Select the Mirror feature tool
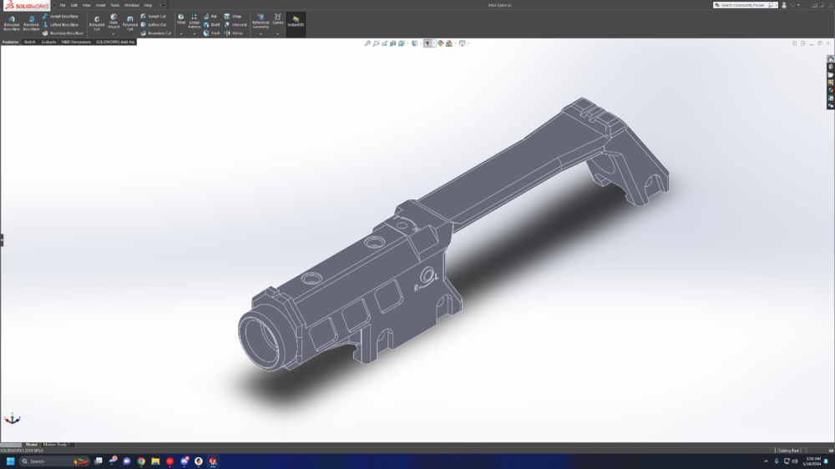 (234, 33)
